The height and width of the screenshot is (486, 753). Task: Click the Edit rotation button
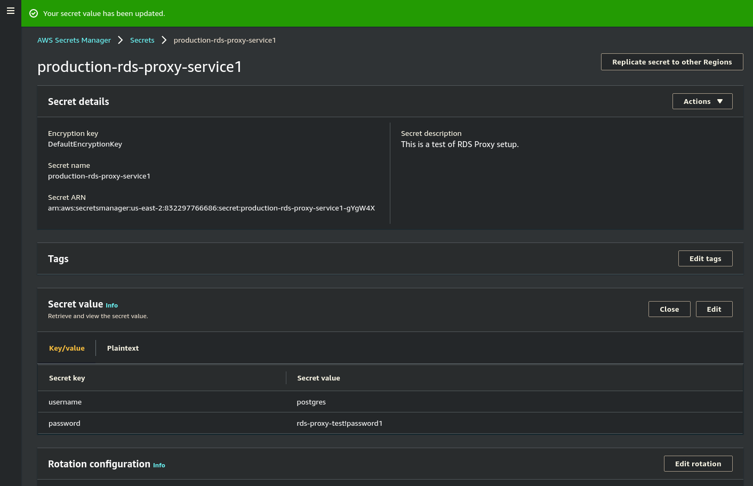pos(698,464)
